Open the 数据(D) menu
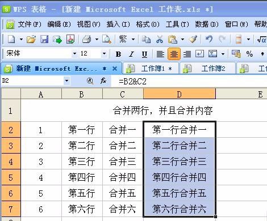 coord(207,24)
